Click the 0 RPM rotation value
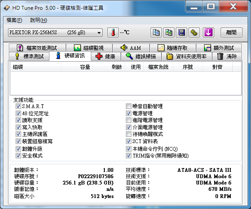Viewport: 251px width, 209px height. (223, 196)
